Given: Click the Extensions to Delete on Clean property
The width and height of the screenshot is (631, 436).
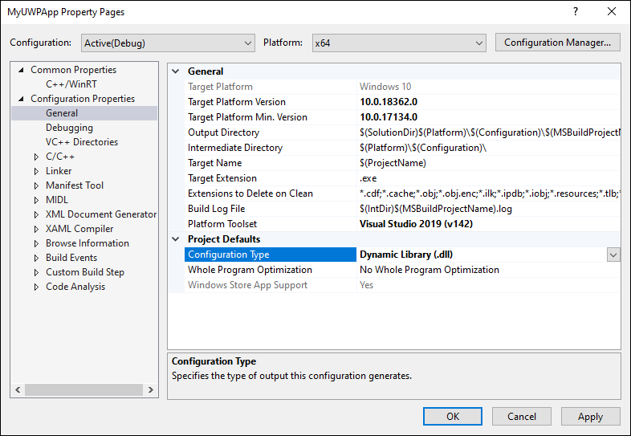Looking at the screenshot, I should [250, 194].
